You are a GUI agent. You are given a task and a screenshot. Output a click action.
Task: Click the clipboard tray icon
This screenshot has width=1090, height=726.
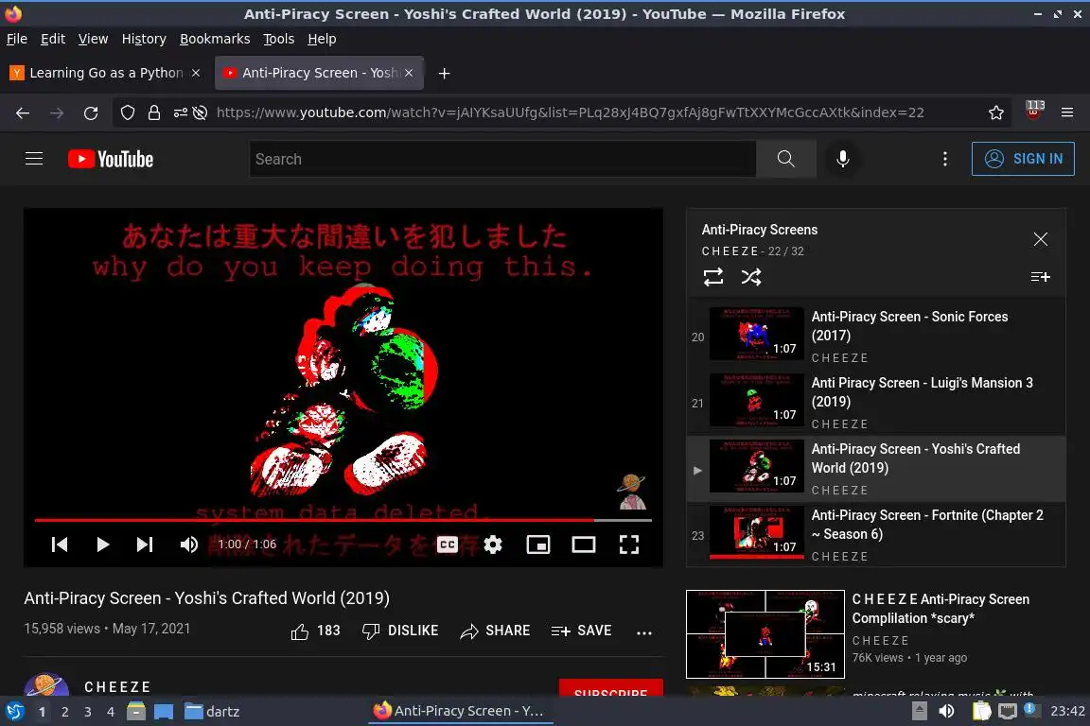pyautogui.click(x=981, y=711)
